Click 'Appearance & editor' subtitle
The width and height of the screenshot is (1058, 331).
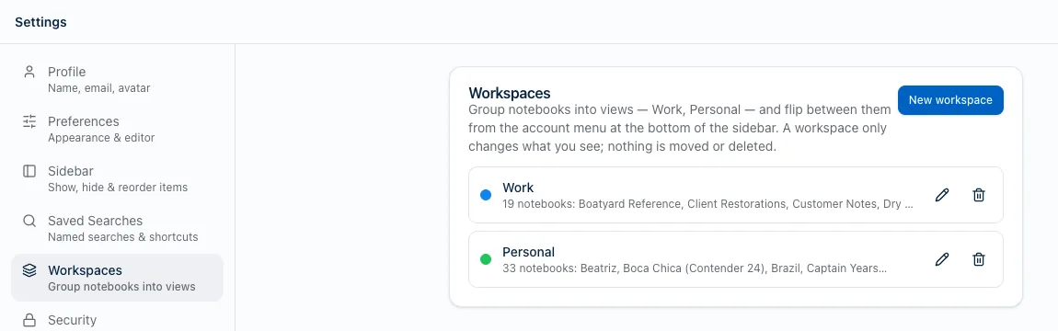[x=101, y=138]
